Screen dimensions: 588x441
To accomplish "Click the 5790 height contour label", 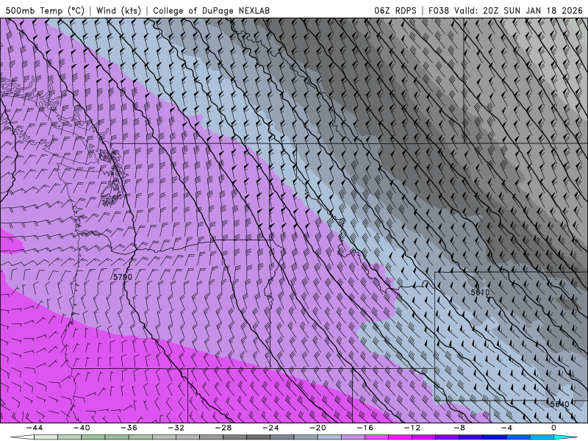I will [x=123, y=277].
